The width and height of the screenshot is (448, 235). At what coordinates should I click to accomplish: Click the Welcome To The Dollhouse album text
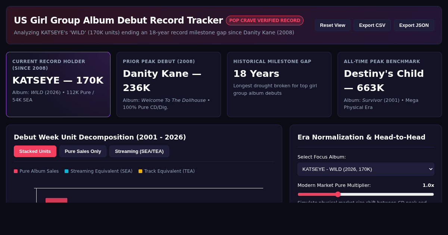pos(173,100)
